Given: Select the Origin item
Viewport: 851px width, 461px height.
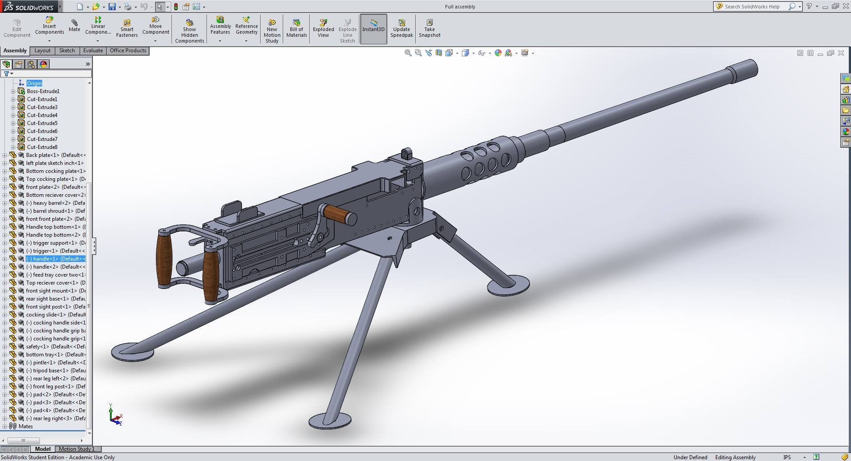Looking at the screenshot, I should (x=34, y=83).
